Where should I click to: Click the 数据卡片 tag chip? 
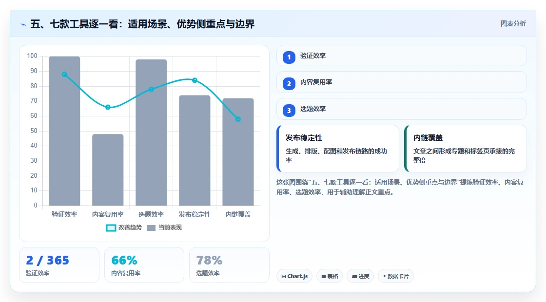[395, 276]
